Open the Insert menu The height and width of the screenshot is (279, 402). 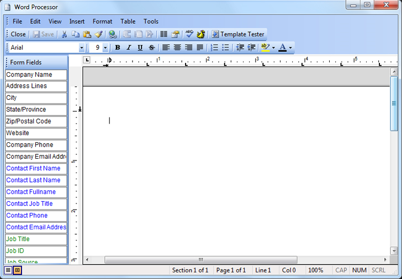tap(77, 22)
